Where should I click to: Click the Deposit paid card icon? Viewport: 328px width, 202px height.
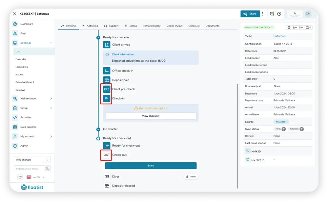click(x=107, y=80)
